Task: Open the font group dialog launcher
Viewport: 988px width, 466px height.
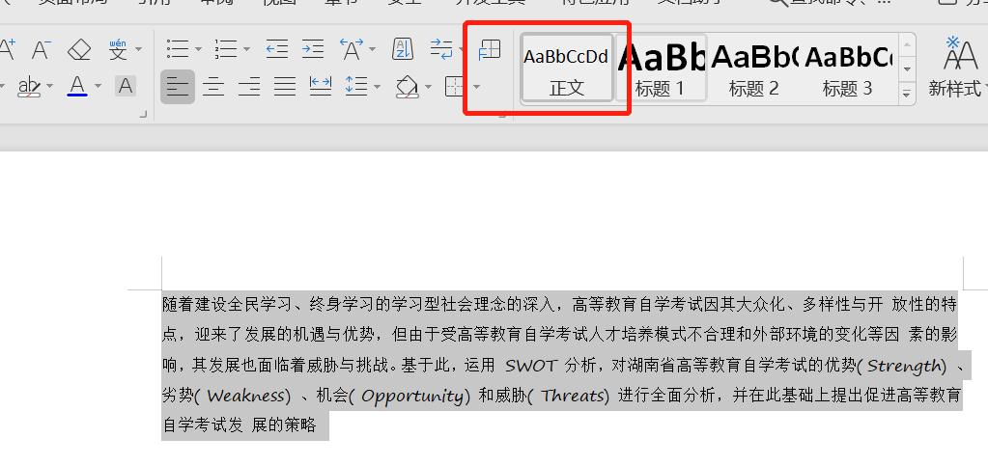Action: coord(143,114)
